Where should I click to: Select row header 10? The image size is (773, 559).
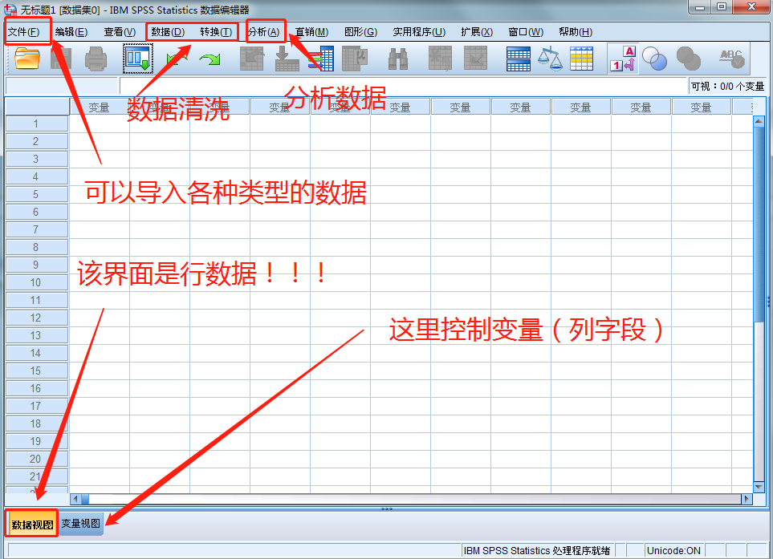tap(36, 282)
